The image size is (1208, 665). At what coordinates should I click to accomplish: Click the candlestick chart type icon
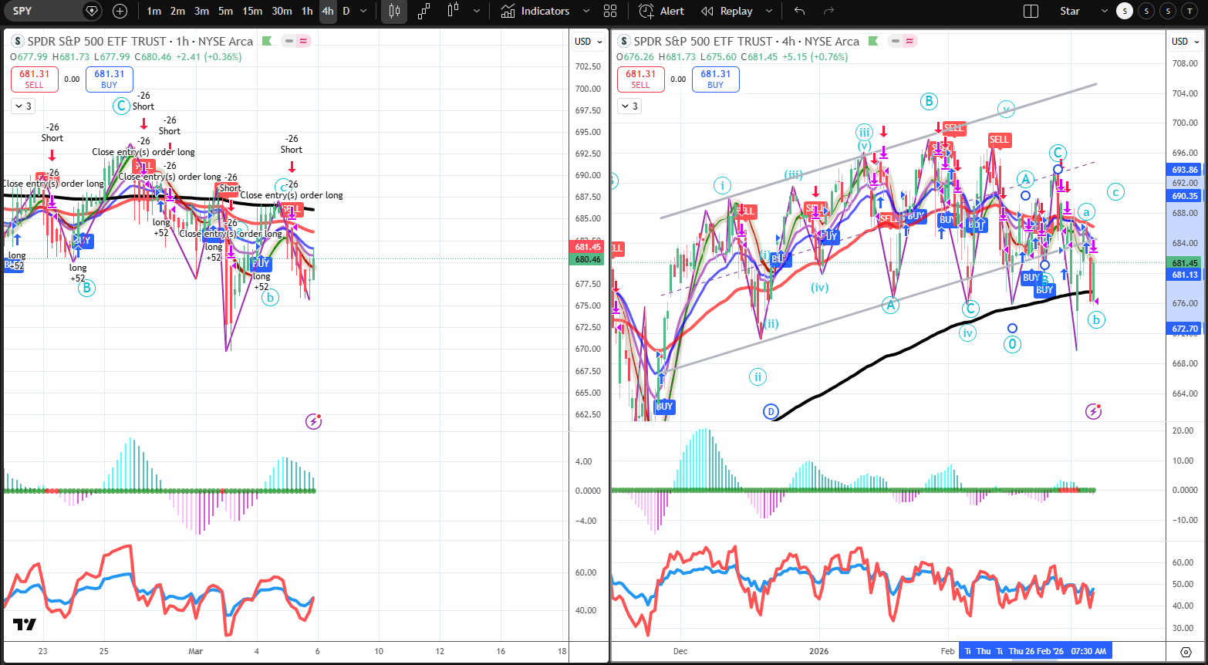point(394,11)
